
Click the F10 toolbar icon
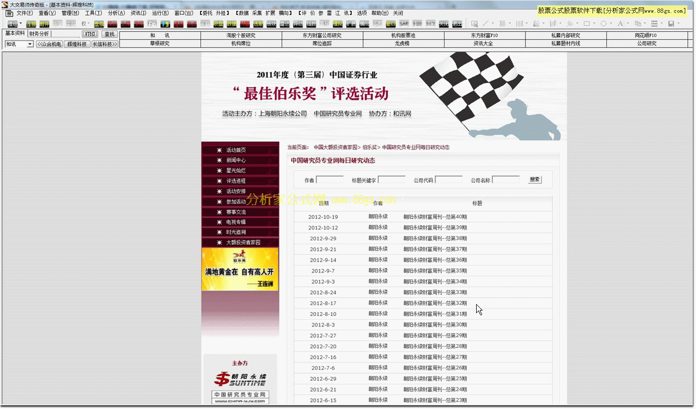tap(152, 24)
